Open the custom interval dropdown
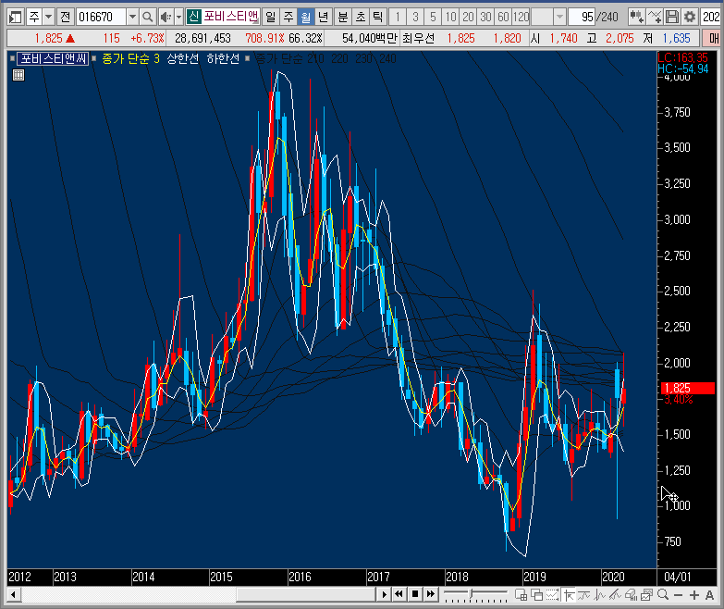The width and height of the screenshot is (724, 609). tap(559, 17)
